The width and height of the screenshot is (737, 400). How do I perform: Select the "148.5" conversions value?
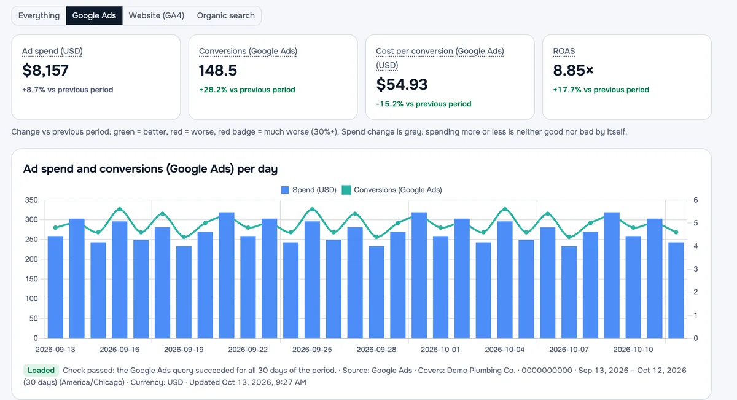(218, 70)
